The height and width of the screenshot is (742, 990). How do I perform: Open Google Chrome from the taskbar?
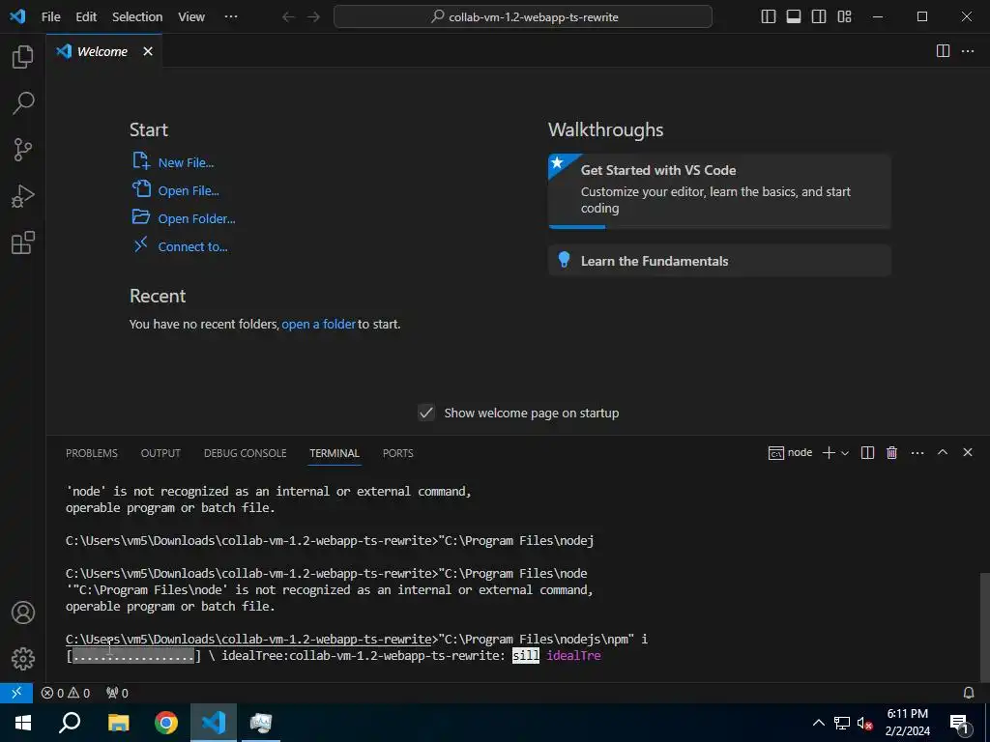point(166,723)
